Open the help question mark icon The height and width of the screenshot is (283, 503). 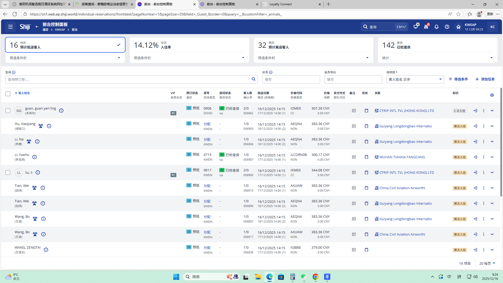point(447,27)
